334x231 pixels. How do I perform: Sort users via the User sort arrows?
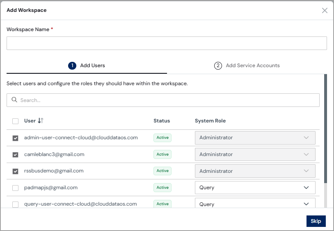[41, 120]
